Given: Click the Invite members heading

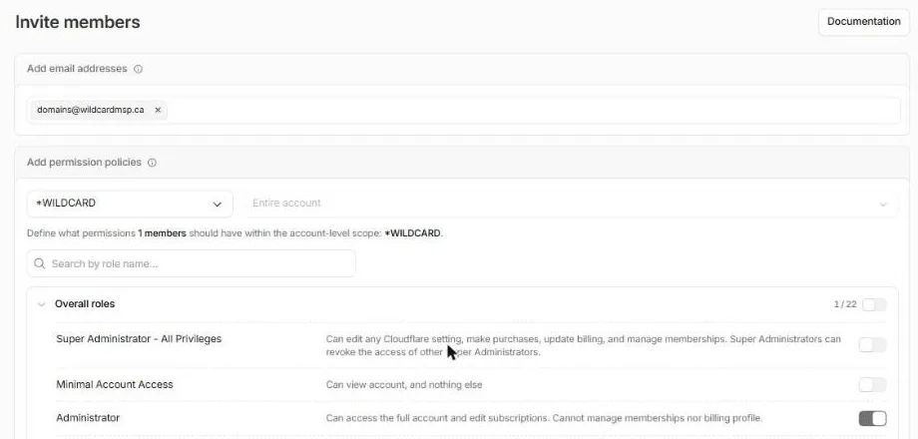Looking at the screenshot, I should tap(78, 22).
